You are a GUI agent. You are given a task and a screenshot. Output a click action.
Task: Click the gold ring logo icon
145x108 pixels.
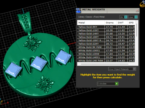coord(143,4)
